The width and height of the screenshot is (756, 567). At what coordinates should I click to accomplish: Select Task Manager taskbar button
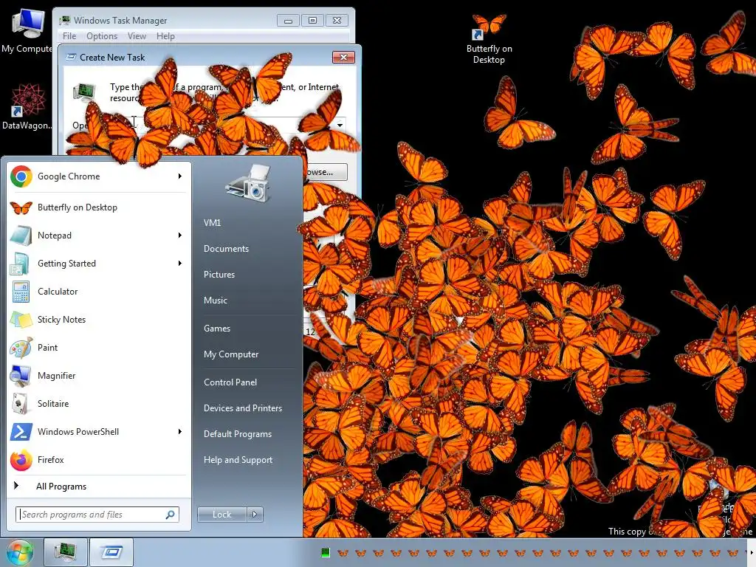click(65, 552)
